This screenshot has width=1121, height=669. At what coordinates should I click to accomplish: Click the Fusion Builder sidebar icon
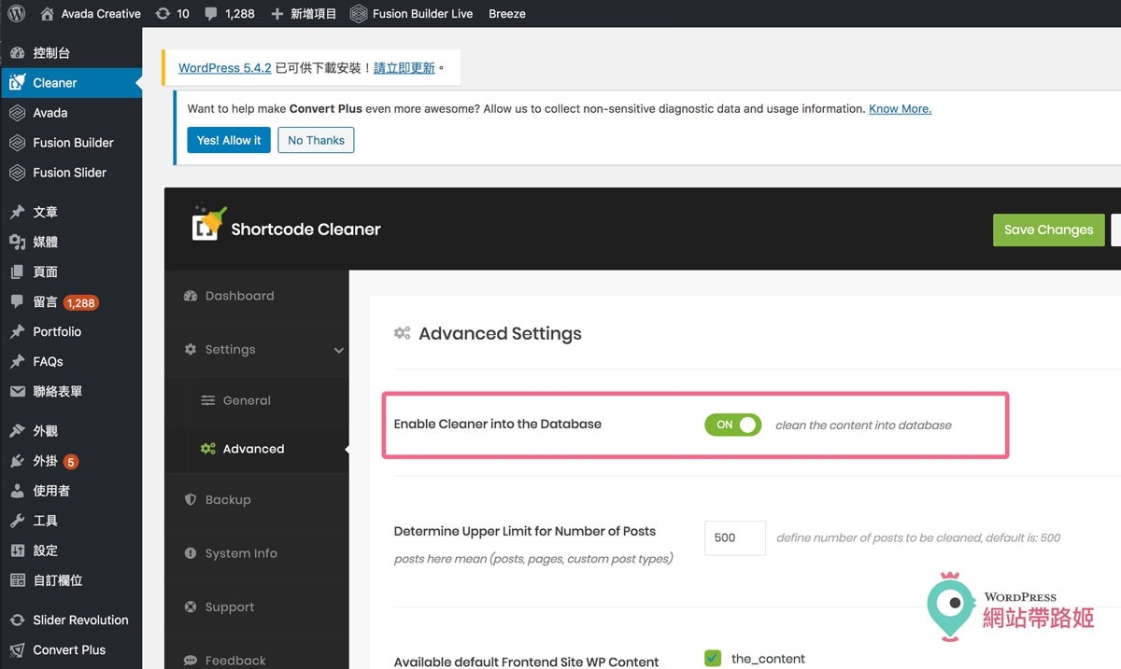click(17, 143)
